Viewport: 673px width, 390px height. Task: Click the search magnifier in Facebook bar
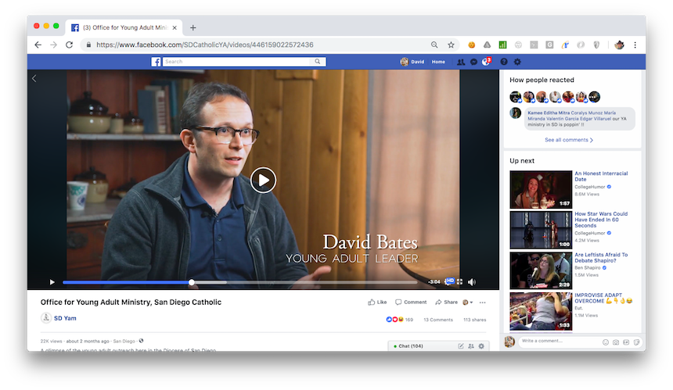[x=317, y=62]
